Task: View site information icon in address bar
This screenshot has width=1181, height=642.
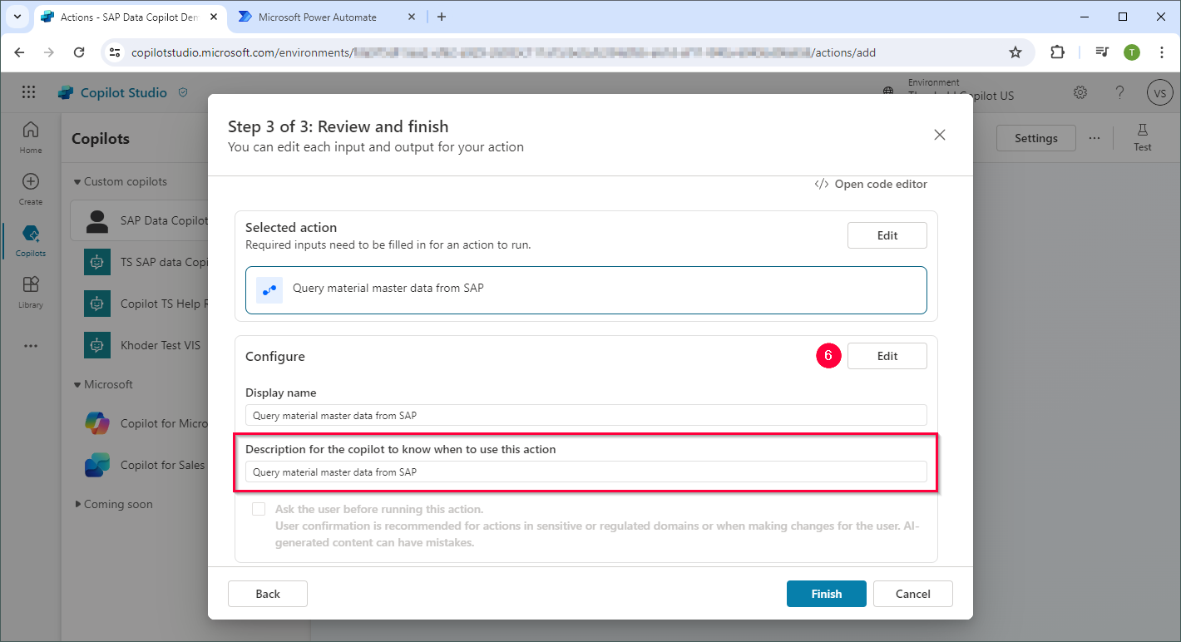Action: click(x=116, y=52)
